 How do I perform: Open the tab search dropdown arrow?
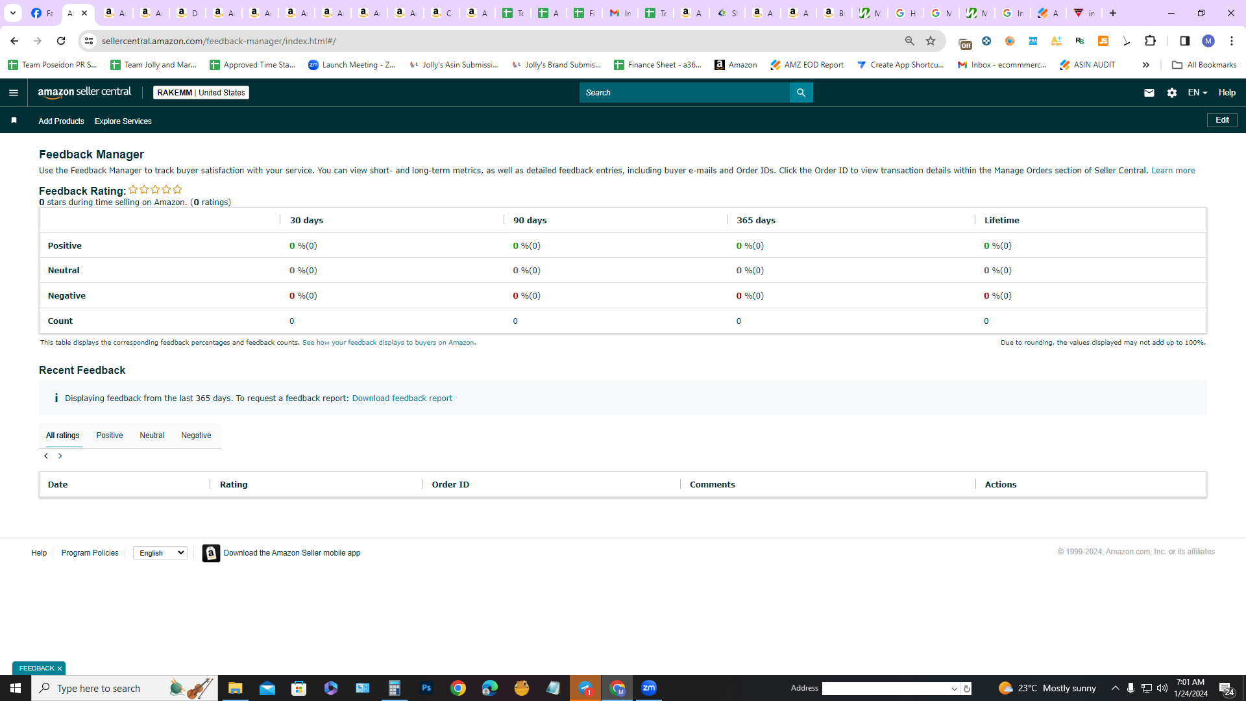point(12,13)
